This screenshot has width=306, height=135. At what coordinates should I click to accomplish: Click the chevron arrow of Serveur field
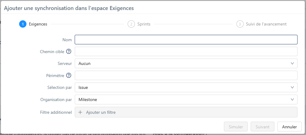coord(292,63)
